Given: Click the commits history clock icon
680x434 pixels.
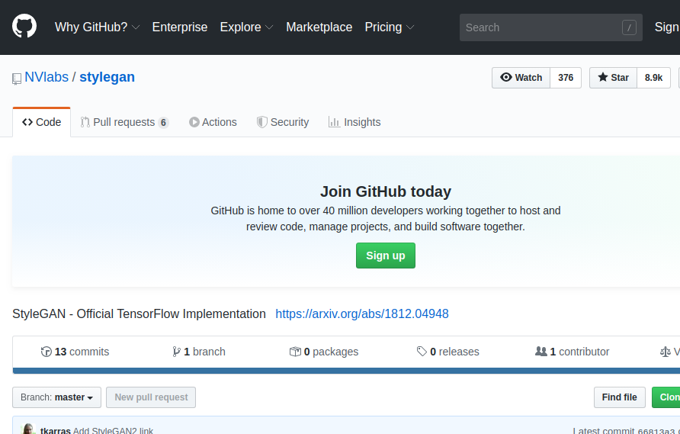Looking at the screenshot, I should [47, 352].
